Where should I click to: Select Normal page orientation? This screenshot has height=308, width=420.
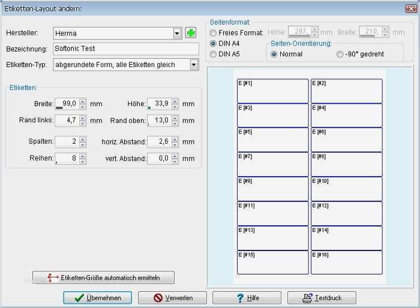pyautogui.click(x=274, y=54)
